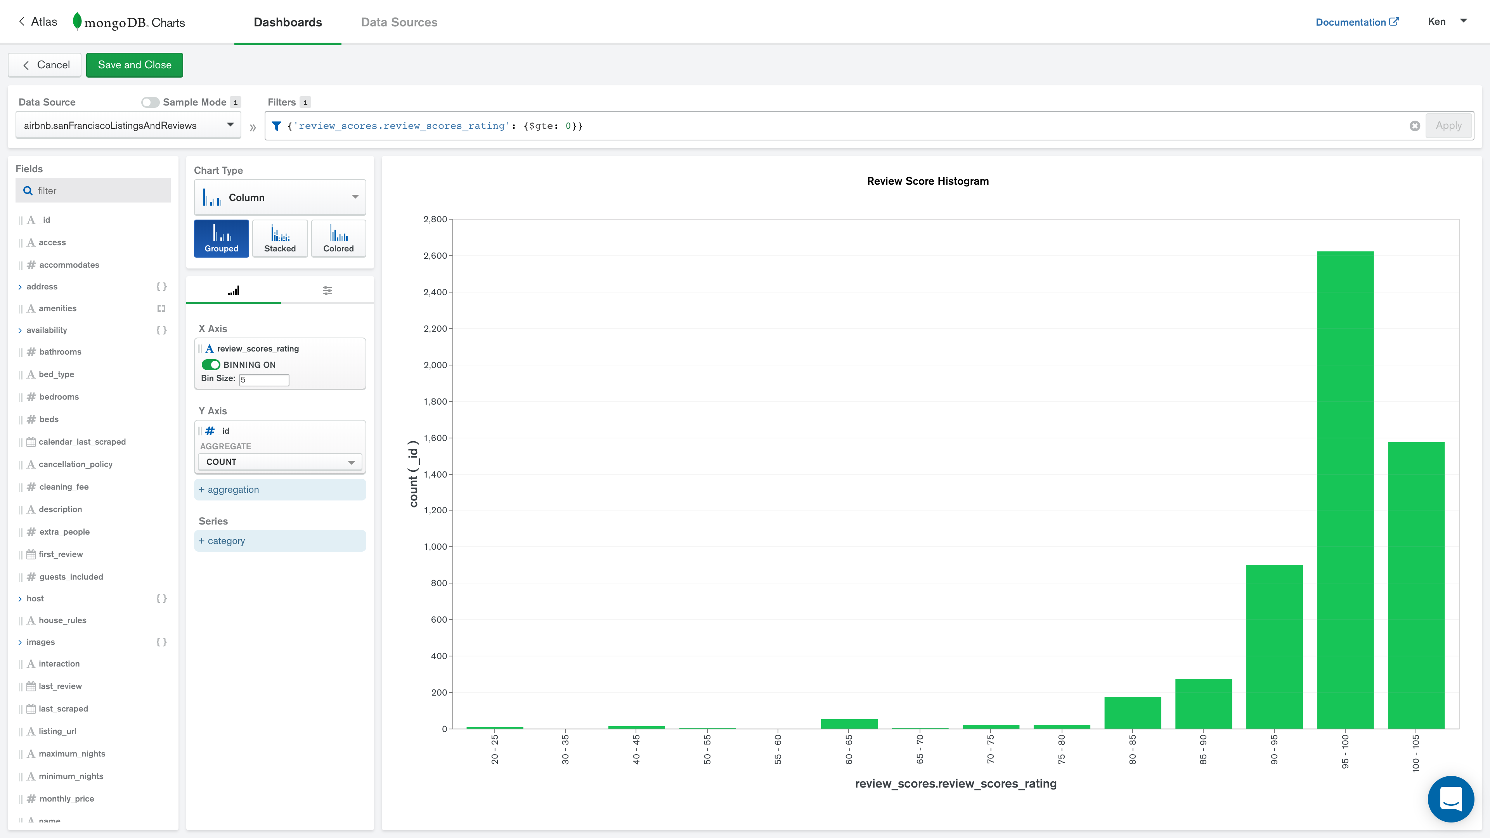Image resolution: width=1490 pixels, height=838 pixels.
Task: Clear the filter with the X icon
Action: (1415, 126)
